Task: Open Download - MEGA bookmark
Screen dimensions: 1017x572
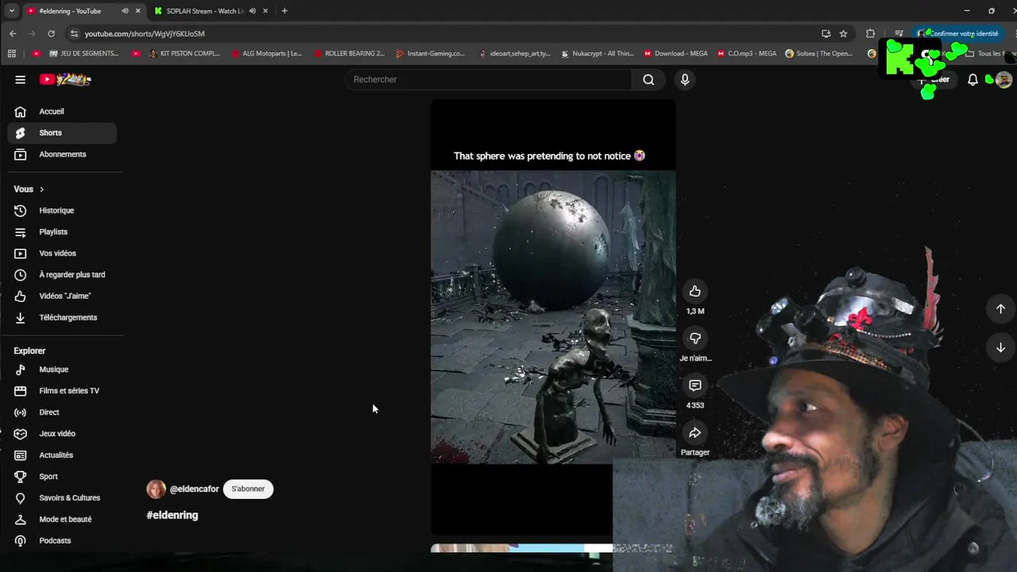Action: coord(675,53)
